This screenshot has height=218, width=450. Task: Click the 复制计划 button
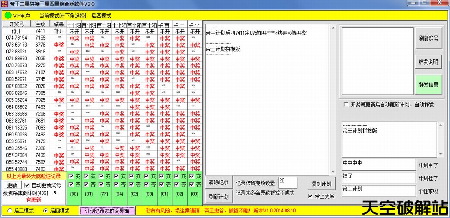click(321, 183)
